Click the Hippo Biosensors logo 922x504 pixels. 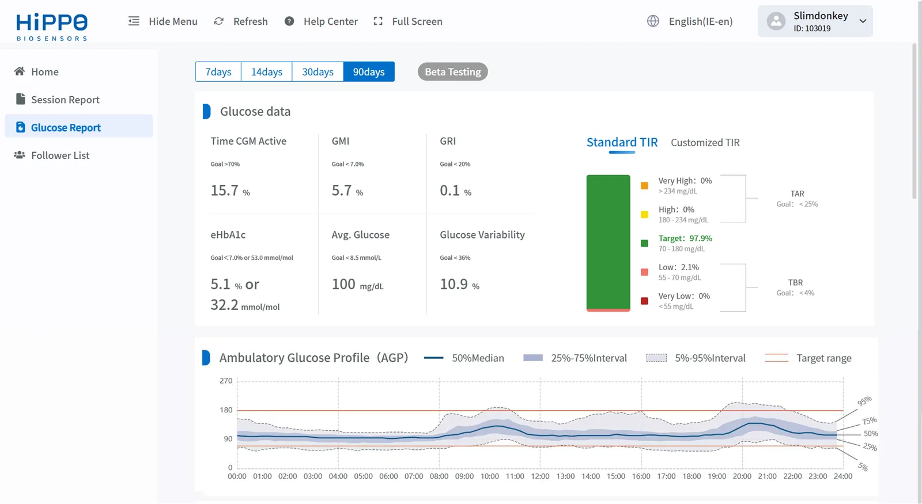tap(52, 27)
